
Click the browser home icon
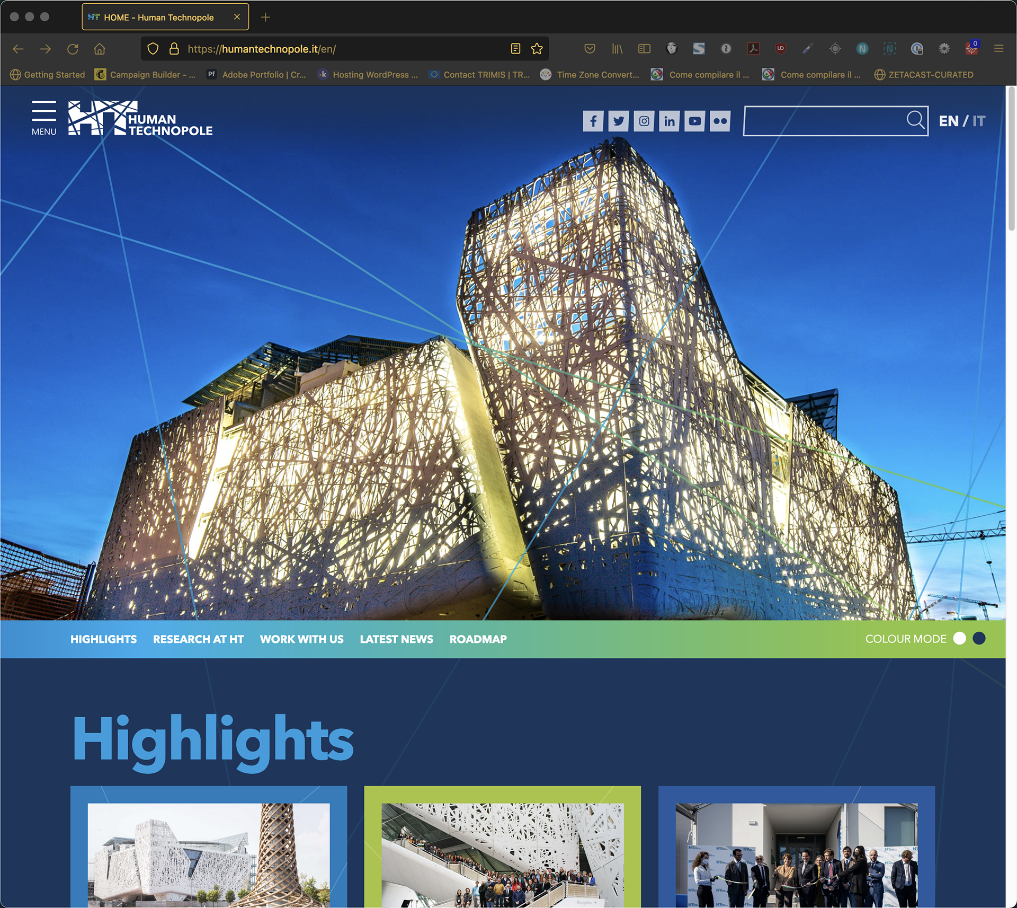(x=100, y=49)
